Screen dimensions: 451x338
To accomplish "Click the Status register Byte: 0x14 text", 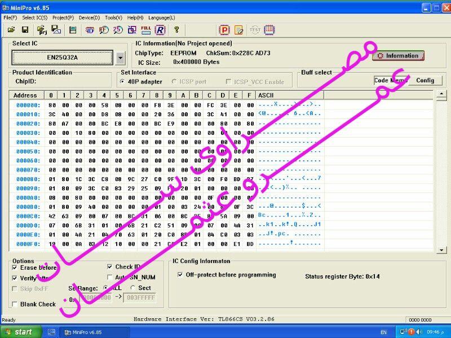I will pos(342,276).
